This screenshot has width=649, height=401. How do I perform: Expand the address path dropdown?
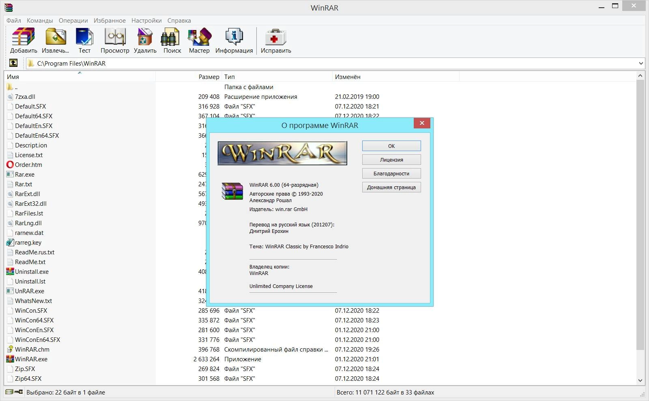[x=641, y=63]
